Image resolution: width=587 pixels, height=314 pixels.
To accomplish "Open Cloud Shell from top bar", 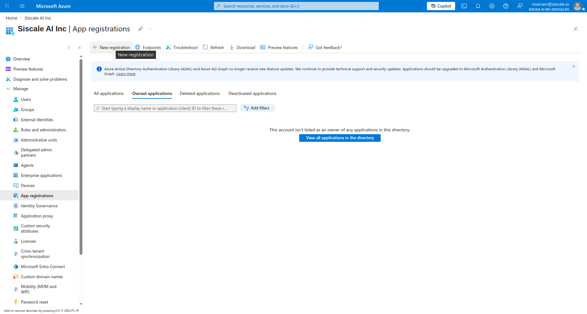I will click(x=464, y=6).
